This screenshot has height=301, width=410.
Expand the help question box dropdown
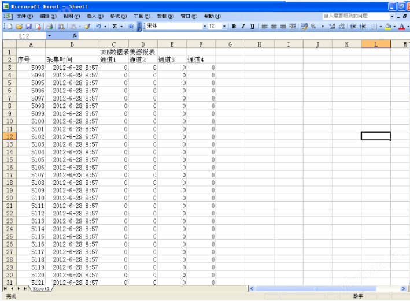[392, 16]
